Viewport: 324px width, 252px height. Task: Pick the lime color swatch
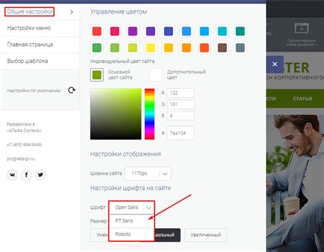[133, 48]
